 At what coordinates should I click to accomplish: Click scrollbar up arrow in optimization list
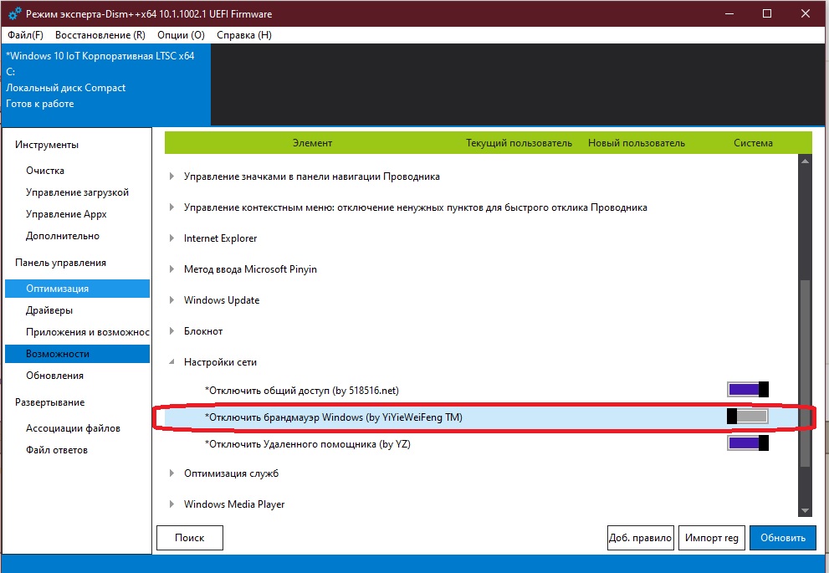click(x=806, y=161)
